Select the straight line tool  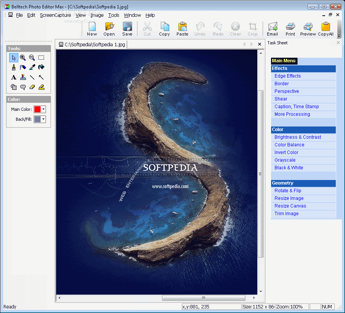coord(32,77)
